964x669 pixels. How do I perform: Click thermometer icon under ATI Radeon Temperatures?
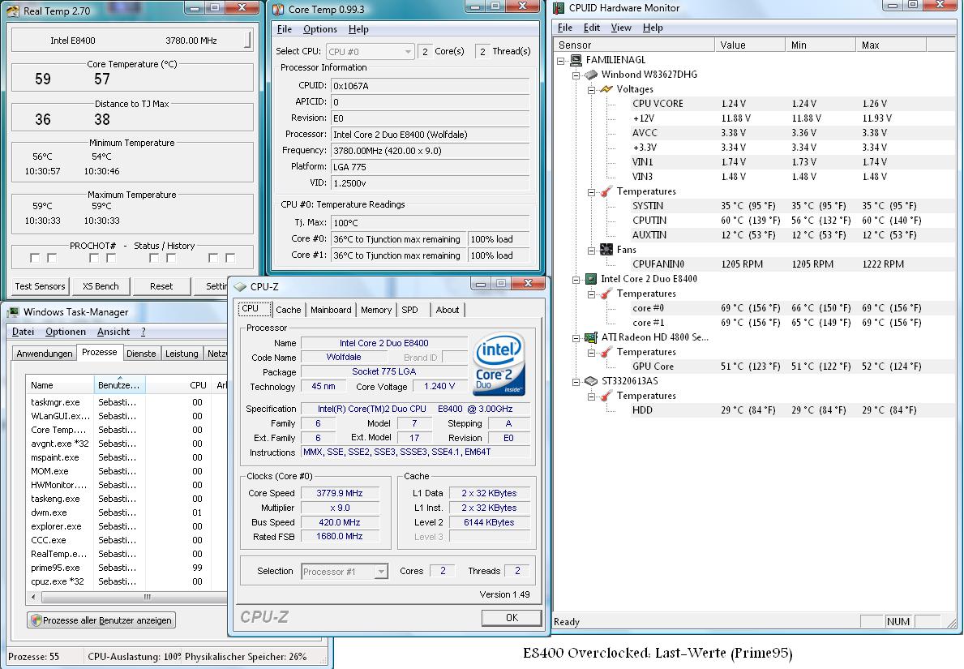[x=606, y=352]
